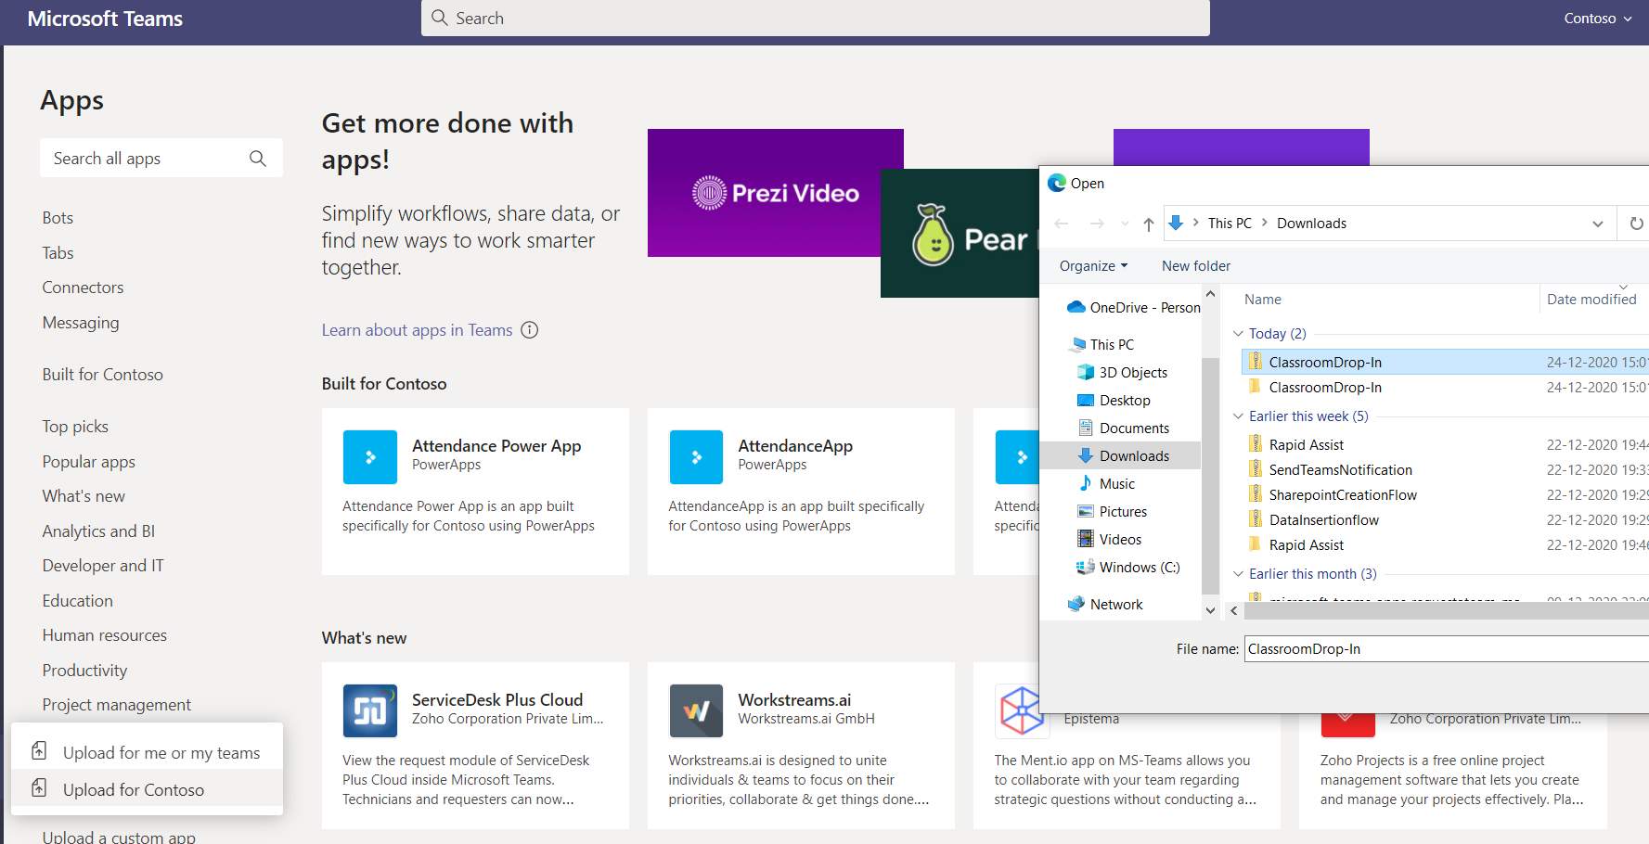Screen dimensions: 1649x844
Task: Click the Refresh icon in the Open dialog address bar
Action: (x=1636, y=224)
